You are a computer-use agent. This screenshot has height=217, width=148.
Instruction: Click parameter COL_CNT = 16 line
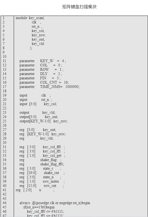click(x=44, y=83)
